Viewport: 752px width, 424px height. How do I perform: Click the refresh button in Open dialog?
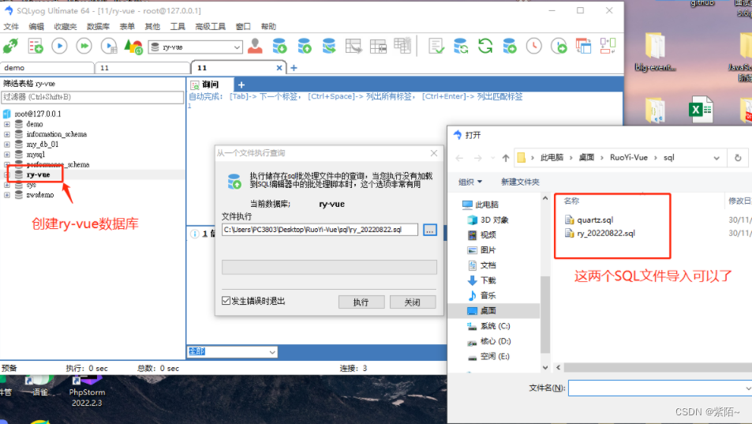click(738, 158)
